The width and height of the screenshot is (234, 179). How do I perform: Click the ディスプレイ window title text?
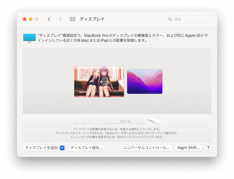(x=92, y=19)
